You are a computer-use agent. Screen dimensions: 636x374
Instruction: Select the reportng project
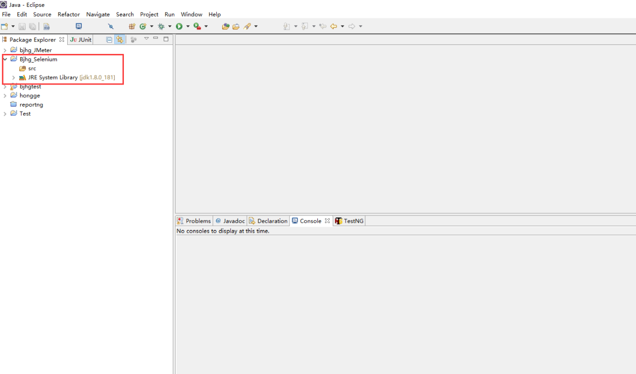(x=31, y=105)
